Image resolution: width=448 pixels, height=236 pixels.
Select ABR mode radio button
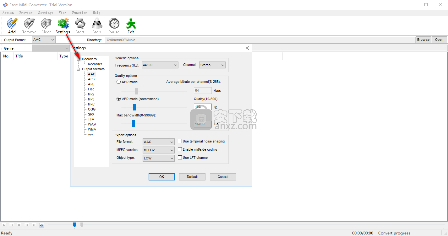tap(118, 82)
